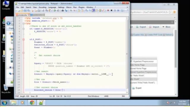Click the Explain SQL link
The image size is (190, 107).
tap(139, 35)
